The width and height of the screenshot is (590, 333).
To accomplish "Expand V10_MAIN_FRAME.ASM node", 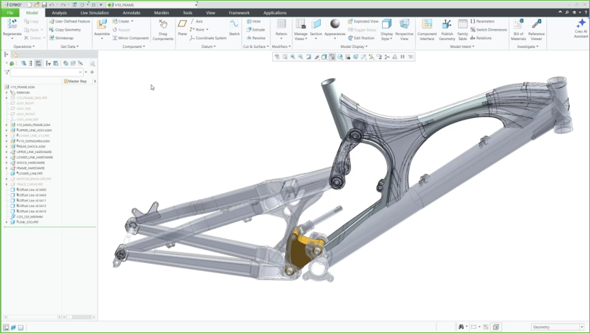I will [7, 125].
